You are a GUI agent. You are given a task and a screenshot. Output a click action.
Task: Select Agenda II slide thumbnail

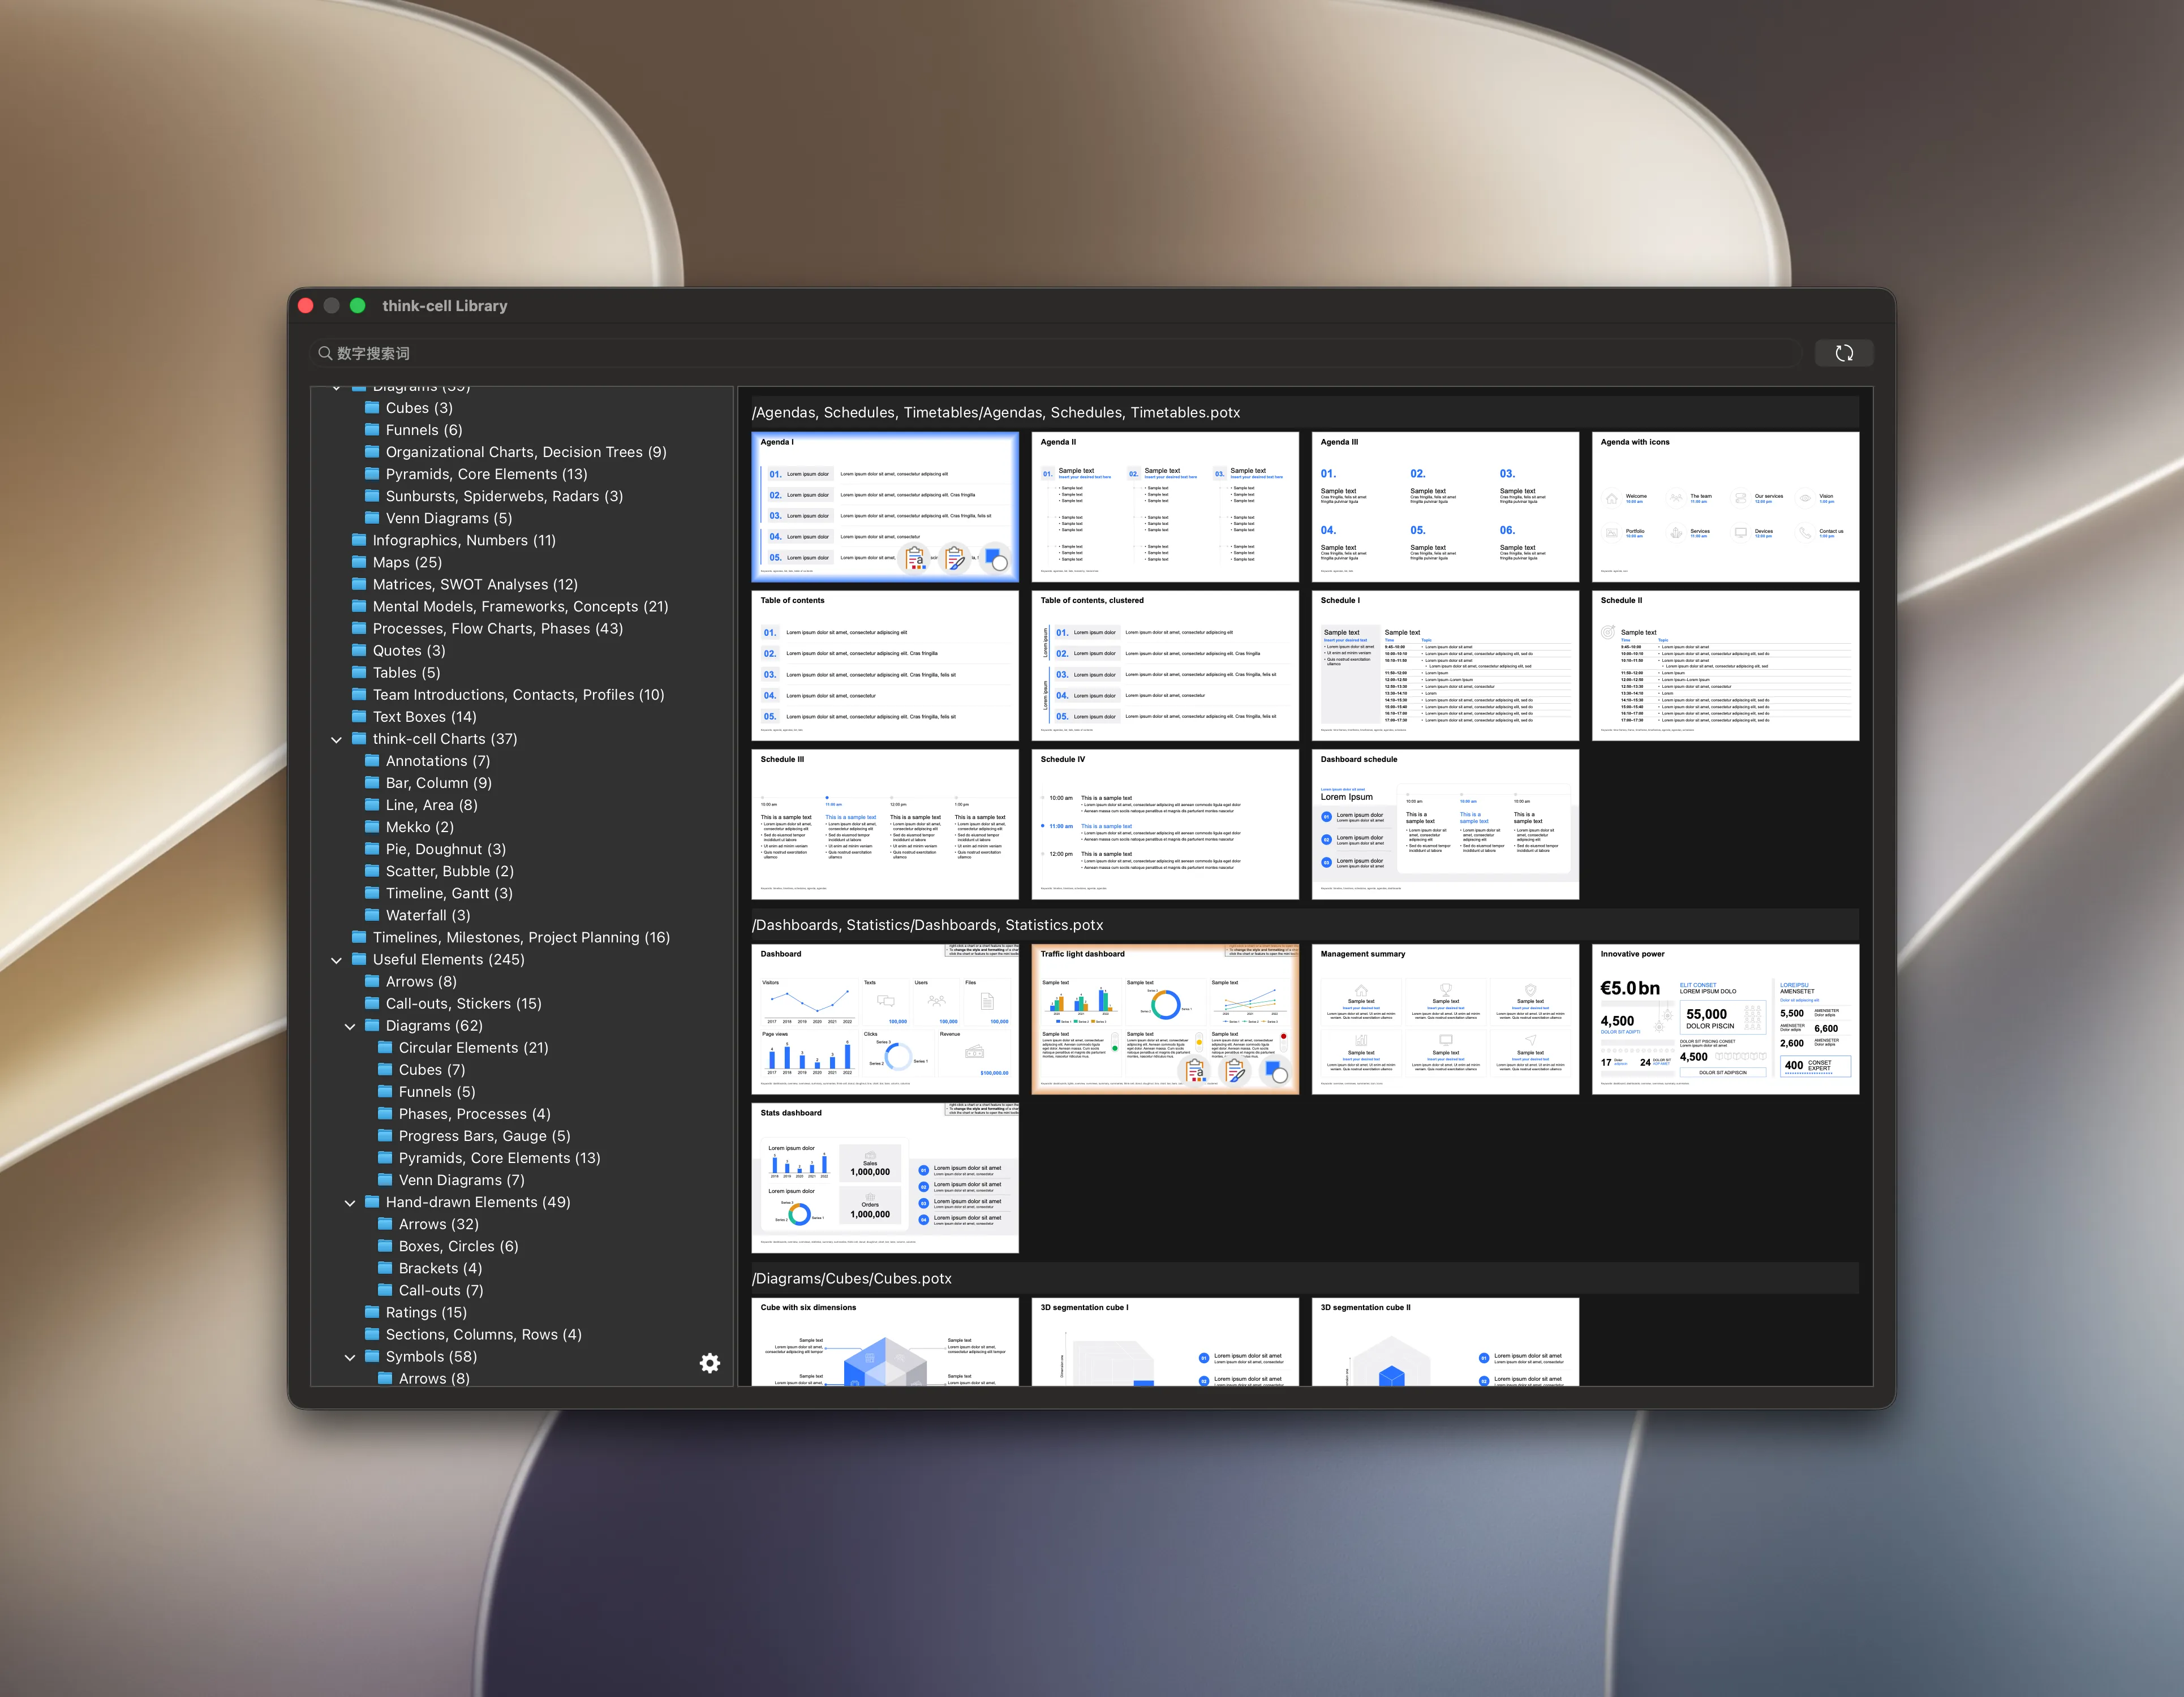tap(1165, 507)
